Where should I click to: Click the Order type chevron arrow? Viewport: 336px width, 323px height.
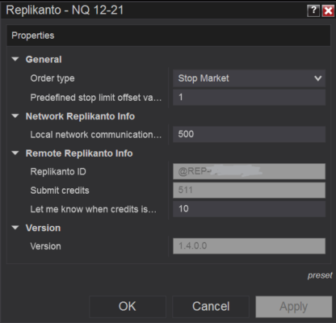[318, 78]
